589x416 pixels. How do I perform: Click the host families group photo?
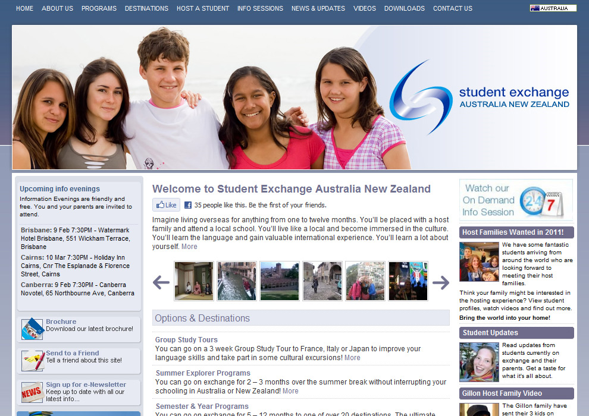point(479,262)
